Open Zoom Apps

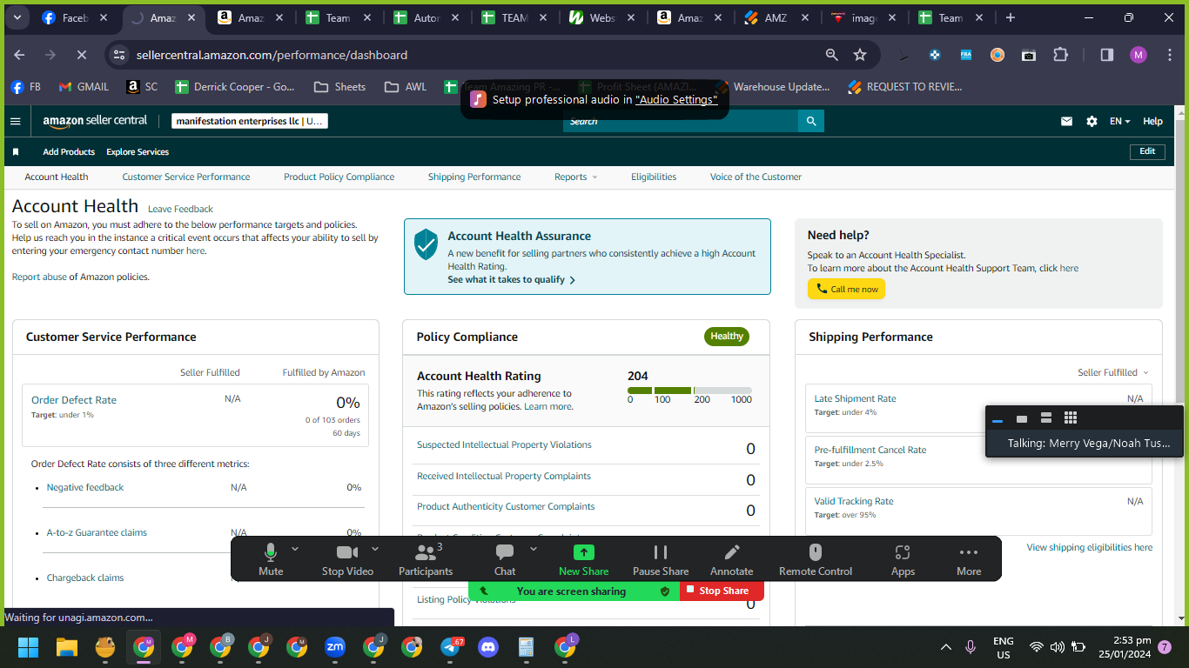(x=903, y=559)
